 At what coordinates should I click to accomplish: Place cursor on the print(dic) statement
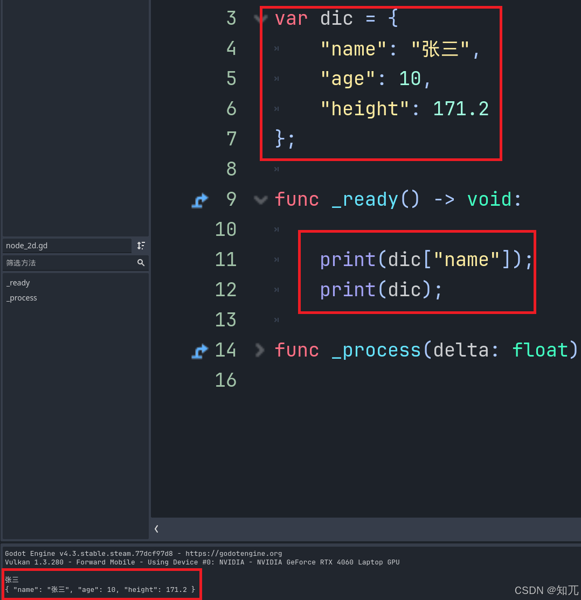tap(380, 289)
